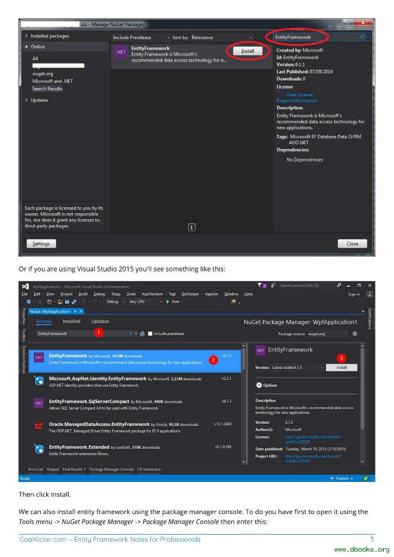Viewport: 394px width, 557px height.
Task: Click the .NET icon in details pane header
Action: click(x=260, y=350)
